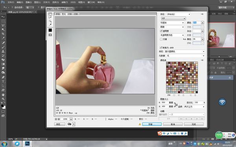
Task: Toggle slices visibility icon in dialog toolbox
Action: pos(50,35)
